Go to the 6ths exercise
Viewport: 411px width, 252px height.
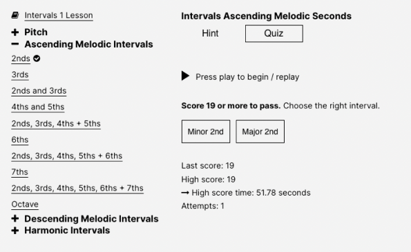(20, 140)
